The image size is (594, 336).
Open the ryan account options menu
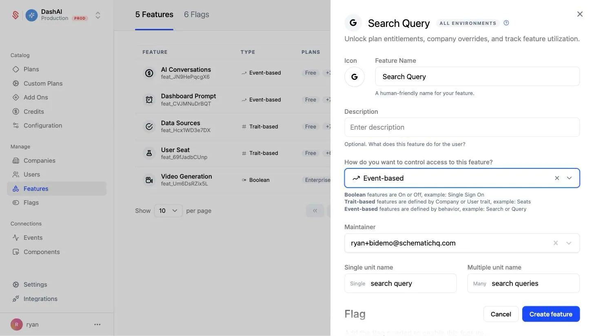point(97,325)
